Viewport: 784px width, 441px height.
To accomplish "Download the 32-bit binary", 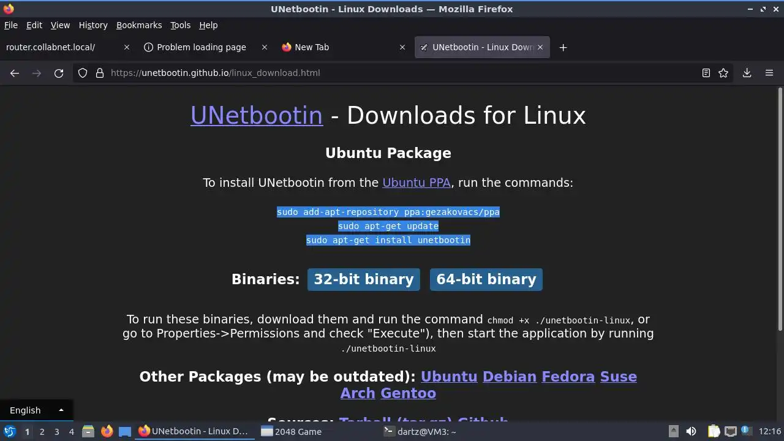I will point(364,279).
